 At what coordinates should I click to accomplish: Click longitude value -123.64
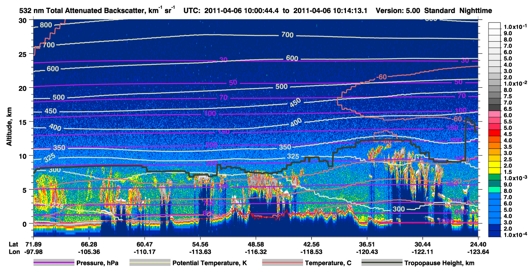coord(478,252)
